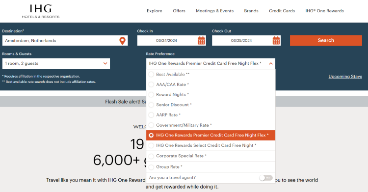This screenshot has height=192, width=368.
Task: Select the Senior Discount rate
Action: click(210, 105)
